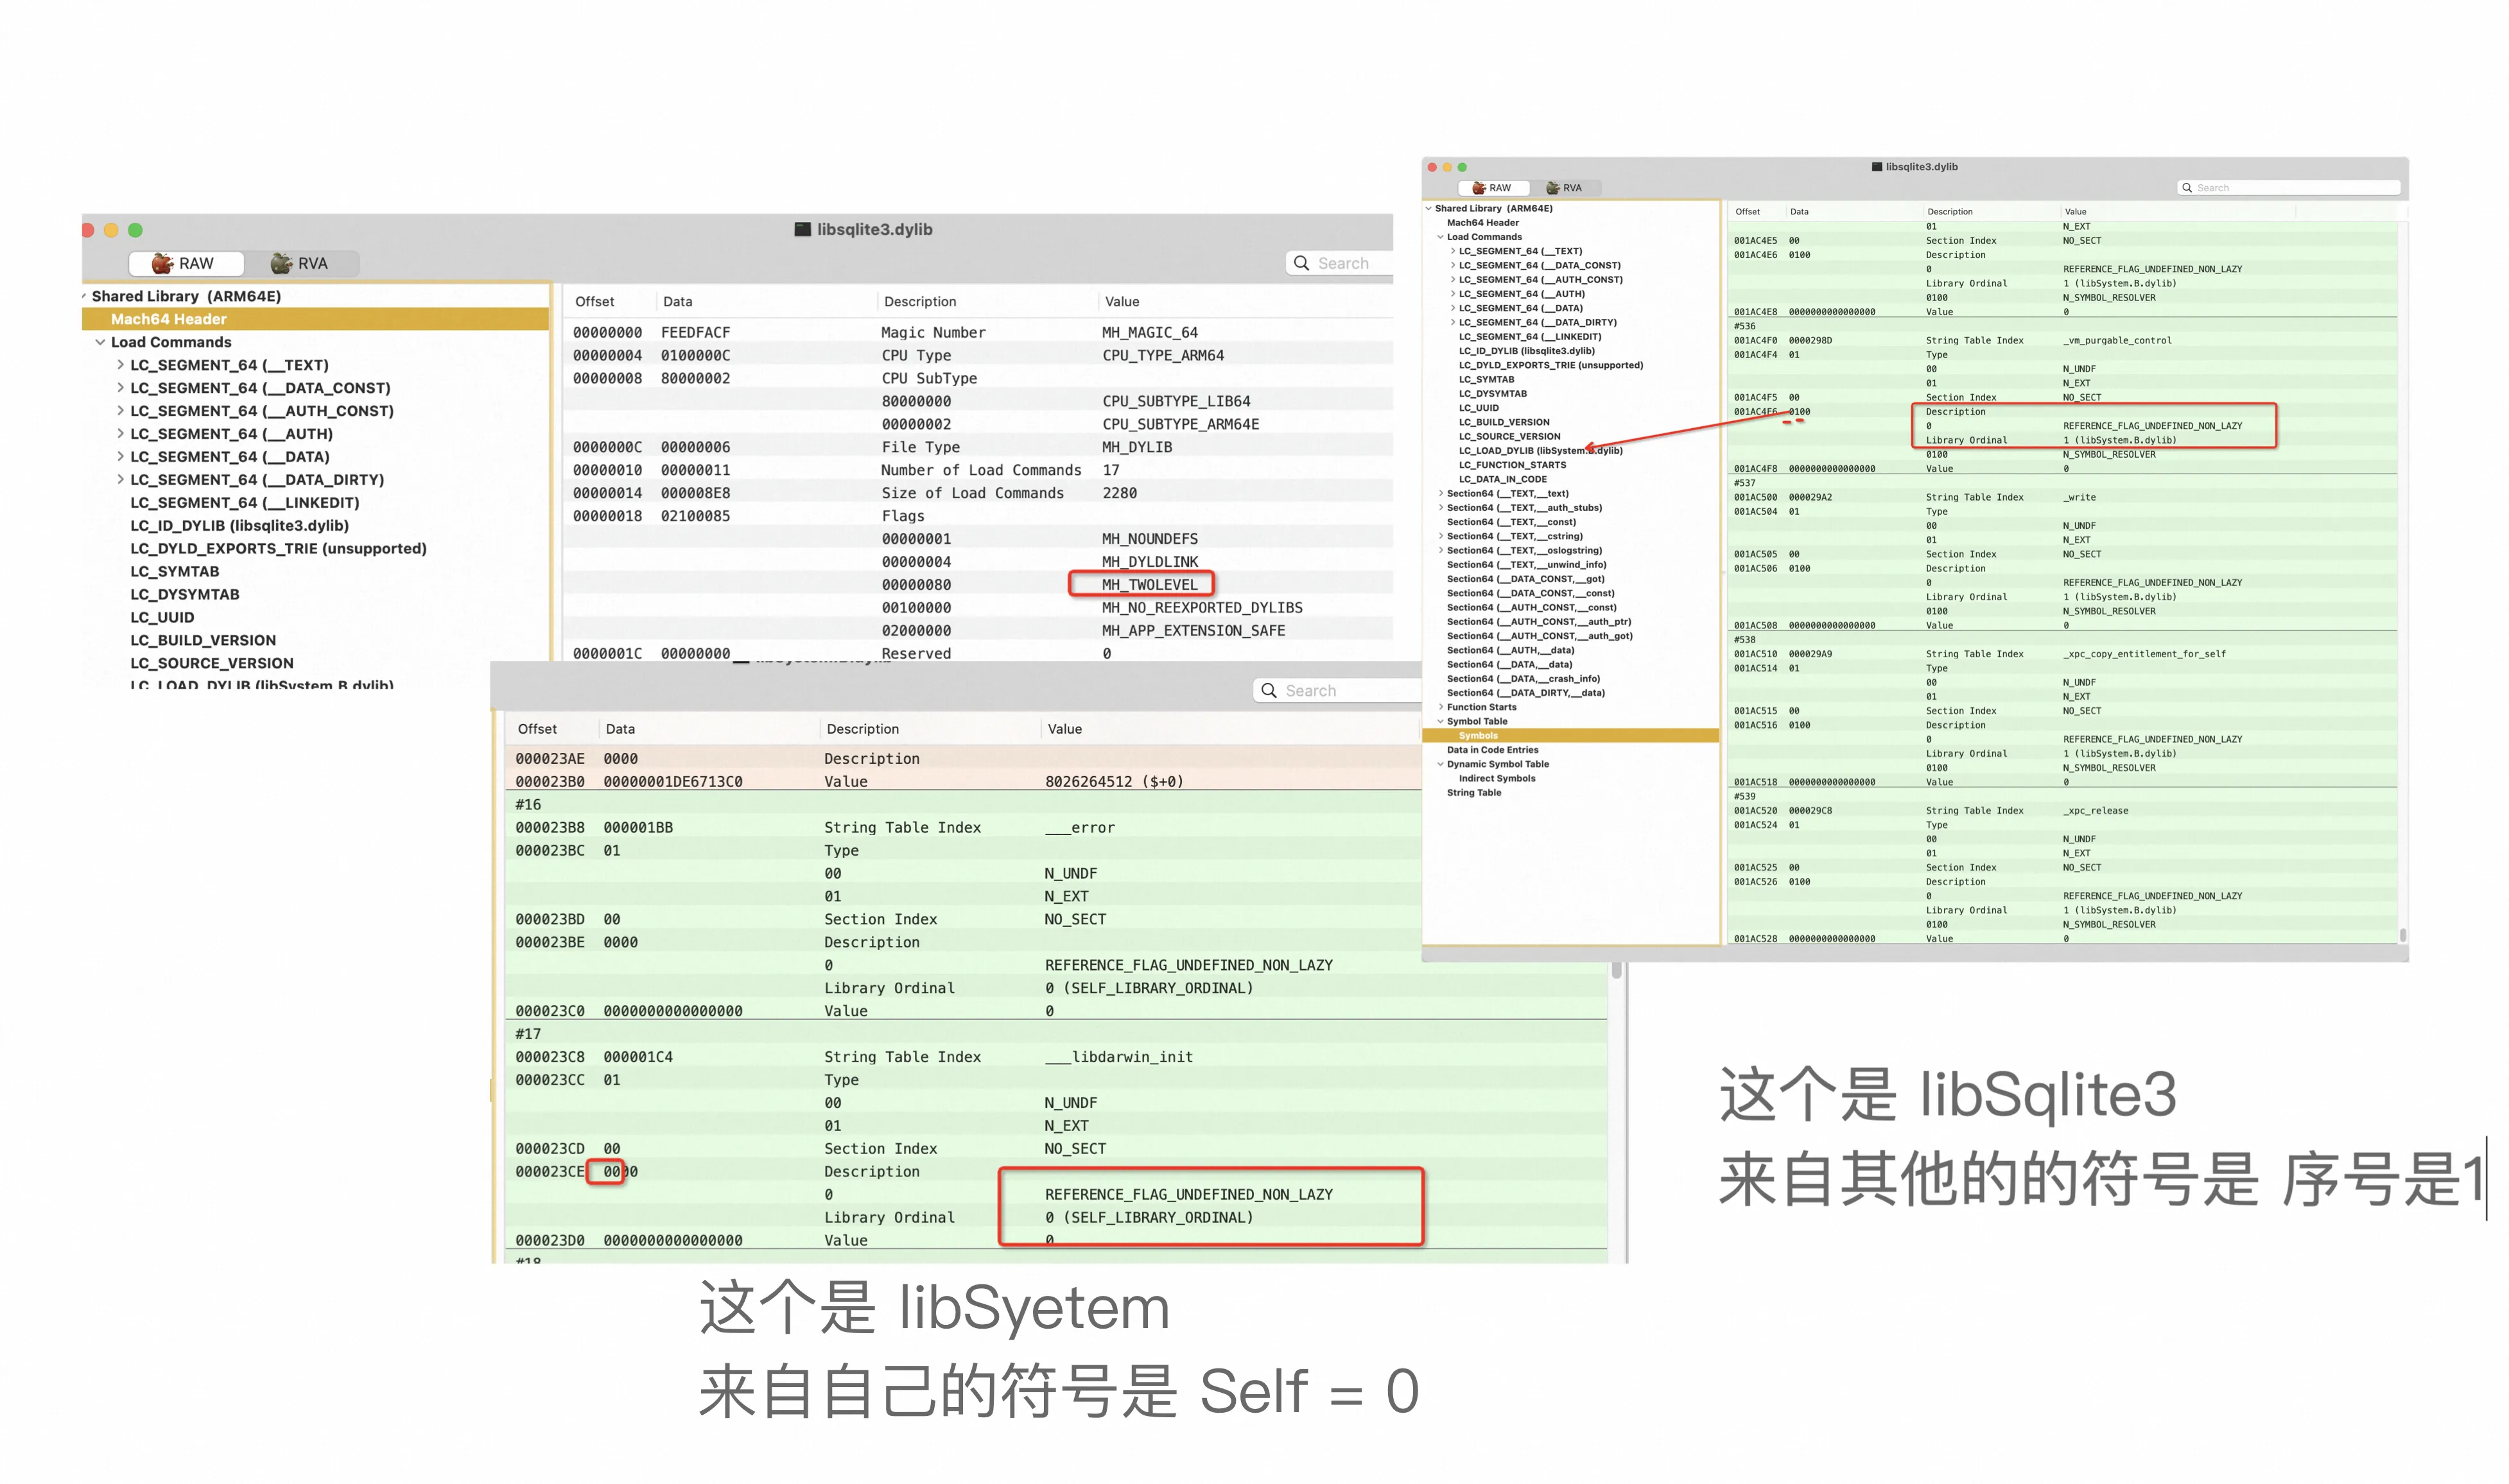Select LC_FUNCTION_STARTS in the Symbols window
This screenshot has height=1484, width=2509.
[1512, 465]
